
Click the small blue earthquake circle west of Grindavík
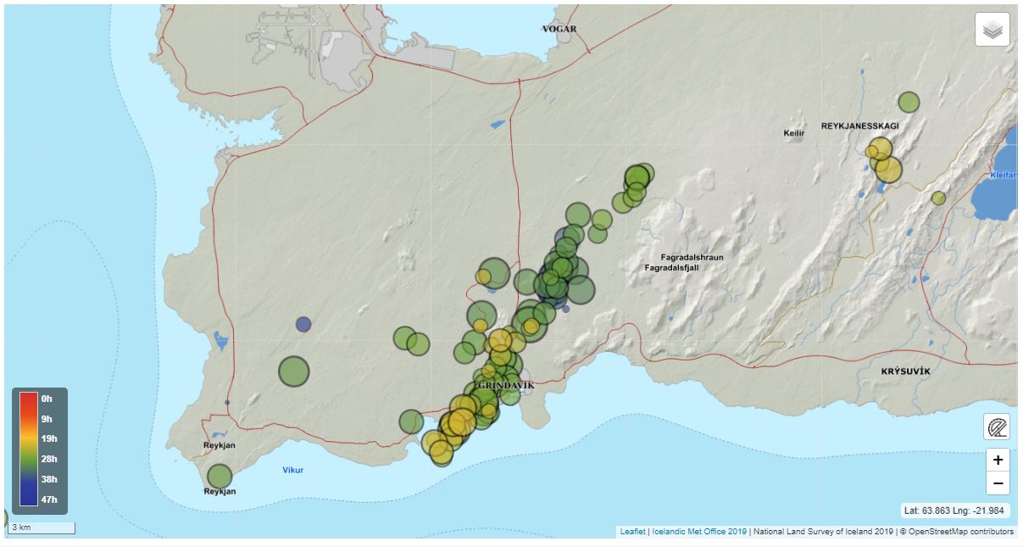303,324
